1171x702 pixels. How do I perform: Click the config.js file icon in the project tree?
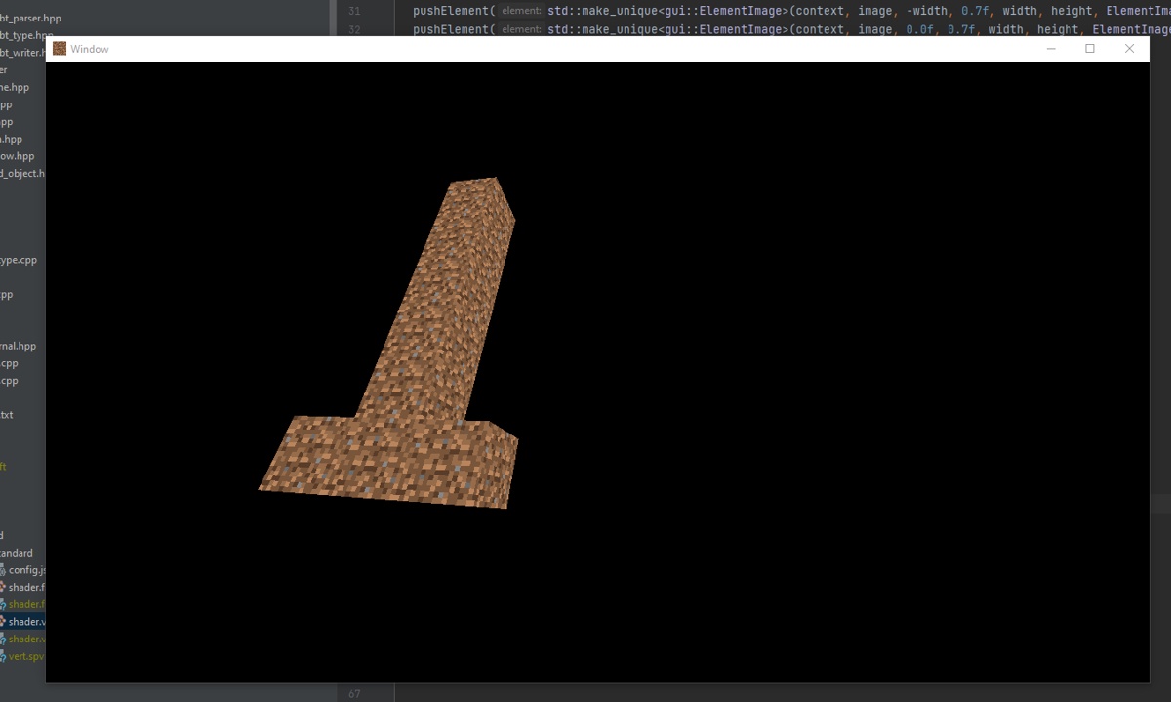(x=3, y=570)
